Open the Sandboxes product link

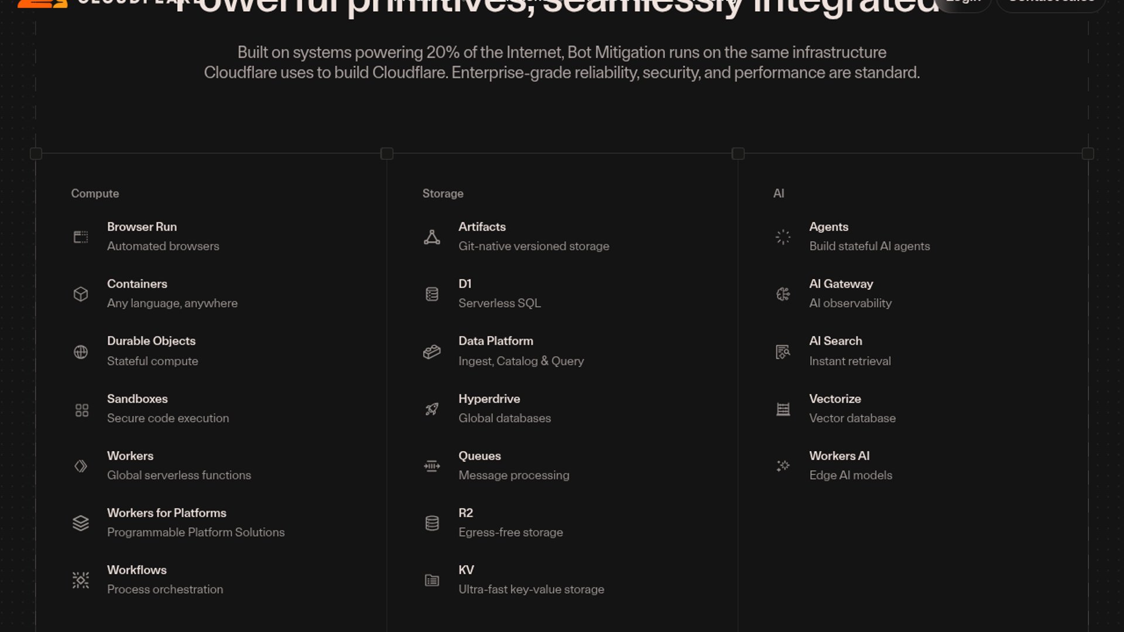(137, 399)
